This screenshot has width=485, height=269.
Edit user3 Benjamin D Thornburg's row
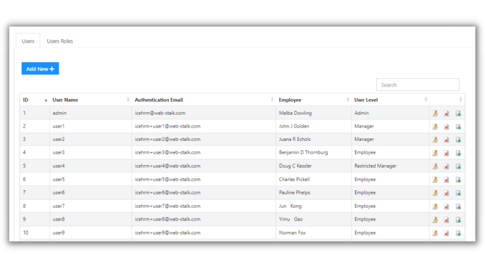coord(435,153)
